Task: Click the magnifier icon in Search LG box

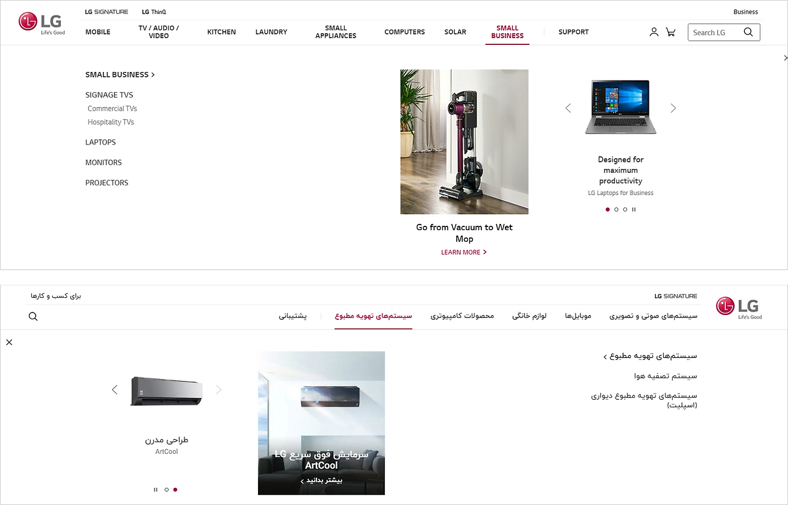Action: pos(748,32)
